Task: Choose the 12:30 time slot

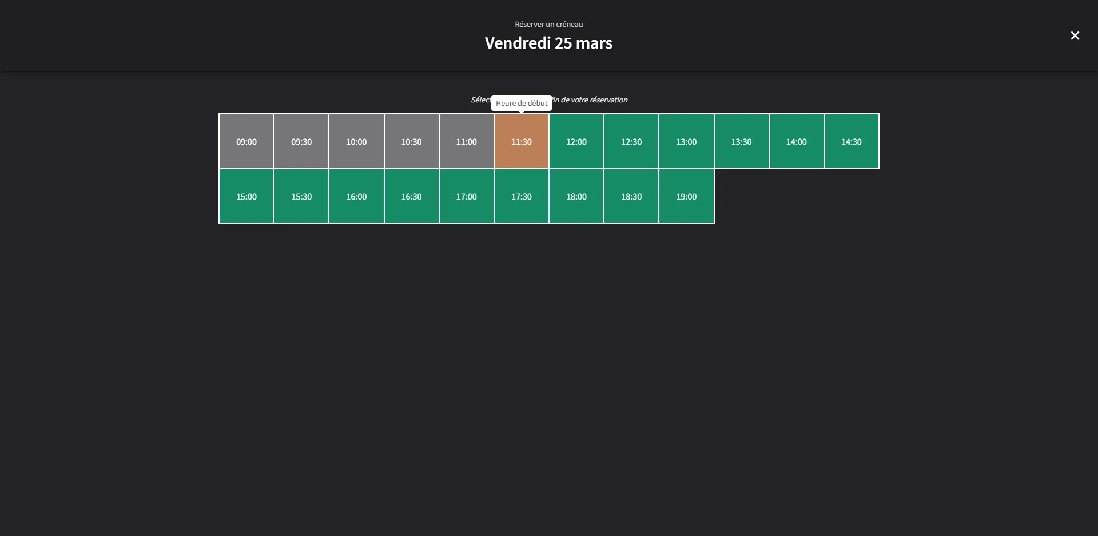Action: (x=631, y=141)
